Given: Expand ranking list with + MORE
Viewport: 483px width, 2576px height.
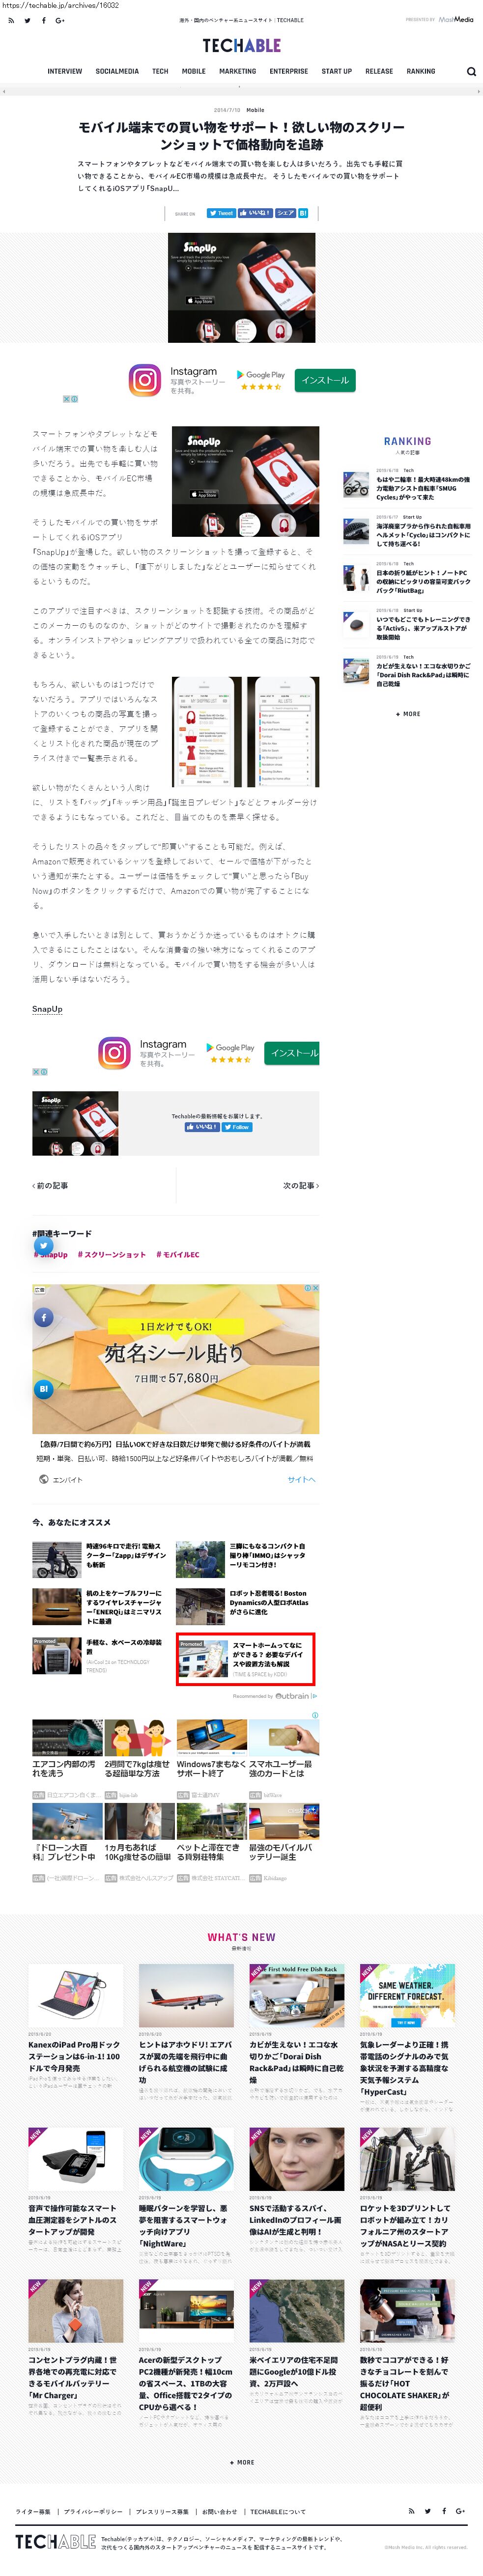Looking at the screenshot, I should coord(408,713).
